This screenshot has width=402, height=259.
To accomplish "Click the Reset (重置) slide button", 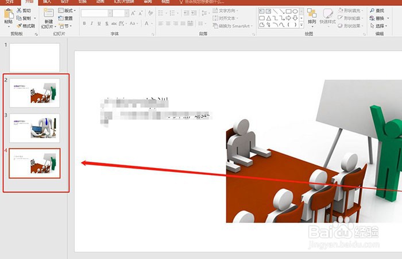I will click(x=65, y=18).
